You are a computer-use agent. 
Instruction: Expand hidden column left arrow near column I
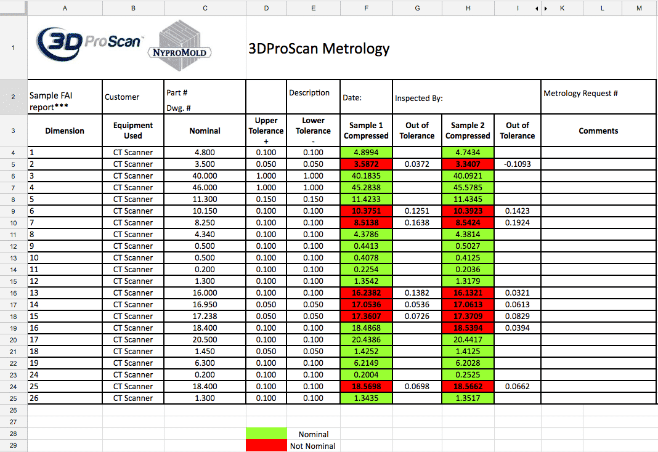(x=537, y=9)
